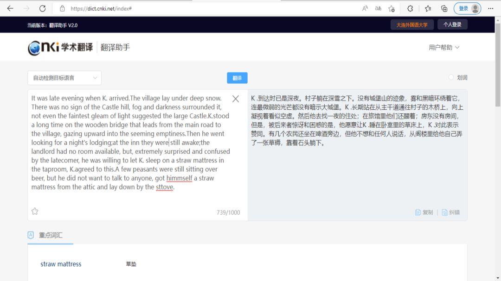Open the 自动检测目标语言 language dropdown

click(64, 78)
